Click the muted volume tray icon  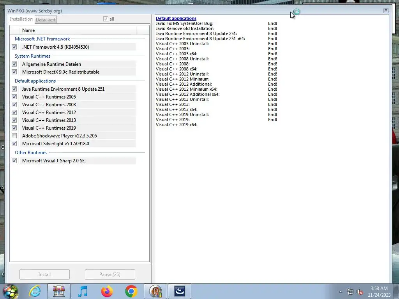360,292
